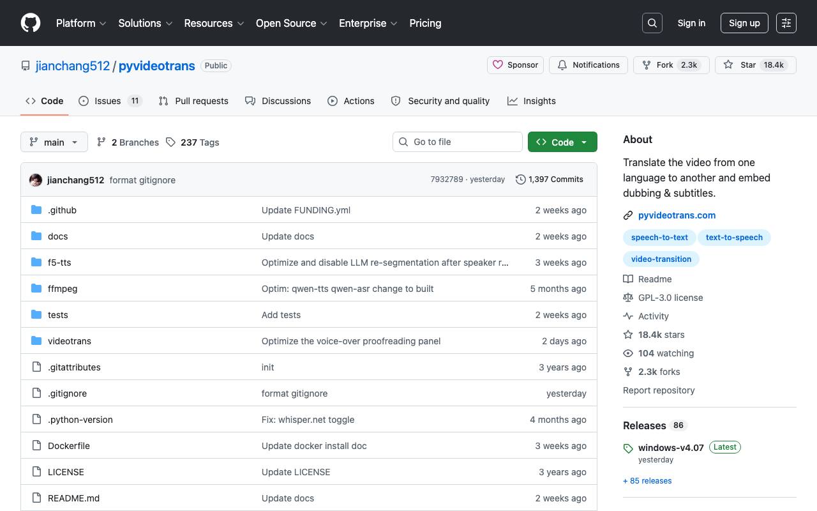Open the jianchang512 owner link in title

point(73,66)
